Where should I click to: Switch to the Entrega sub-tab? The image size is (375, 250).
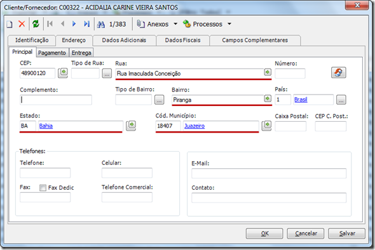point(81,53)
